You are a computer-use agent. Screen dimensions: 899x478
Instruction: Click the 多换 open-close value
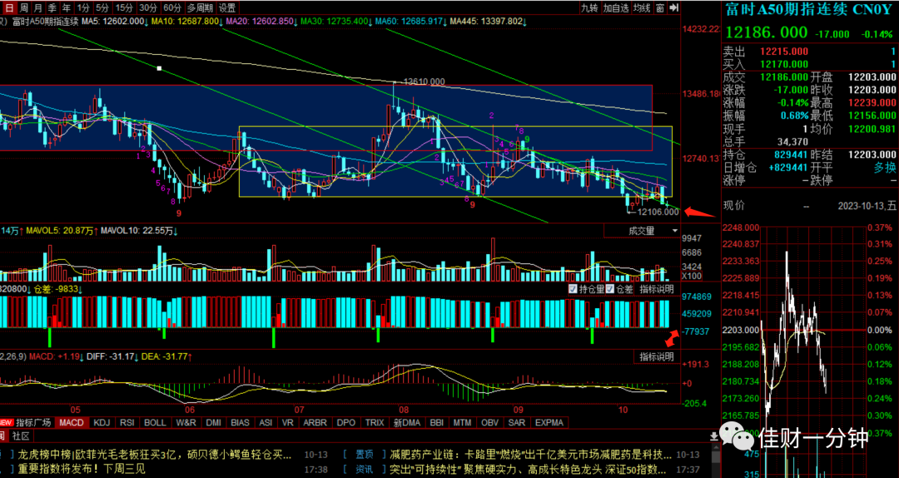coord(883,167)
